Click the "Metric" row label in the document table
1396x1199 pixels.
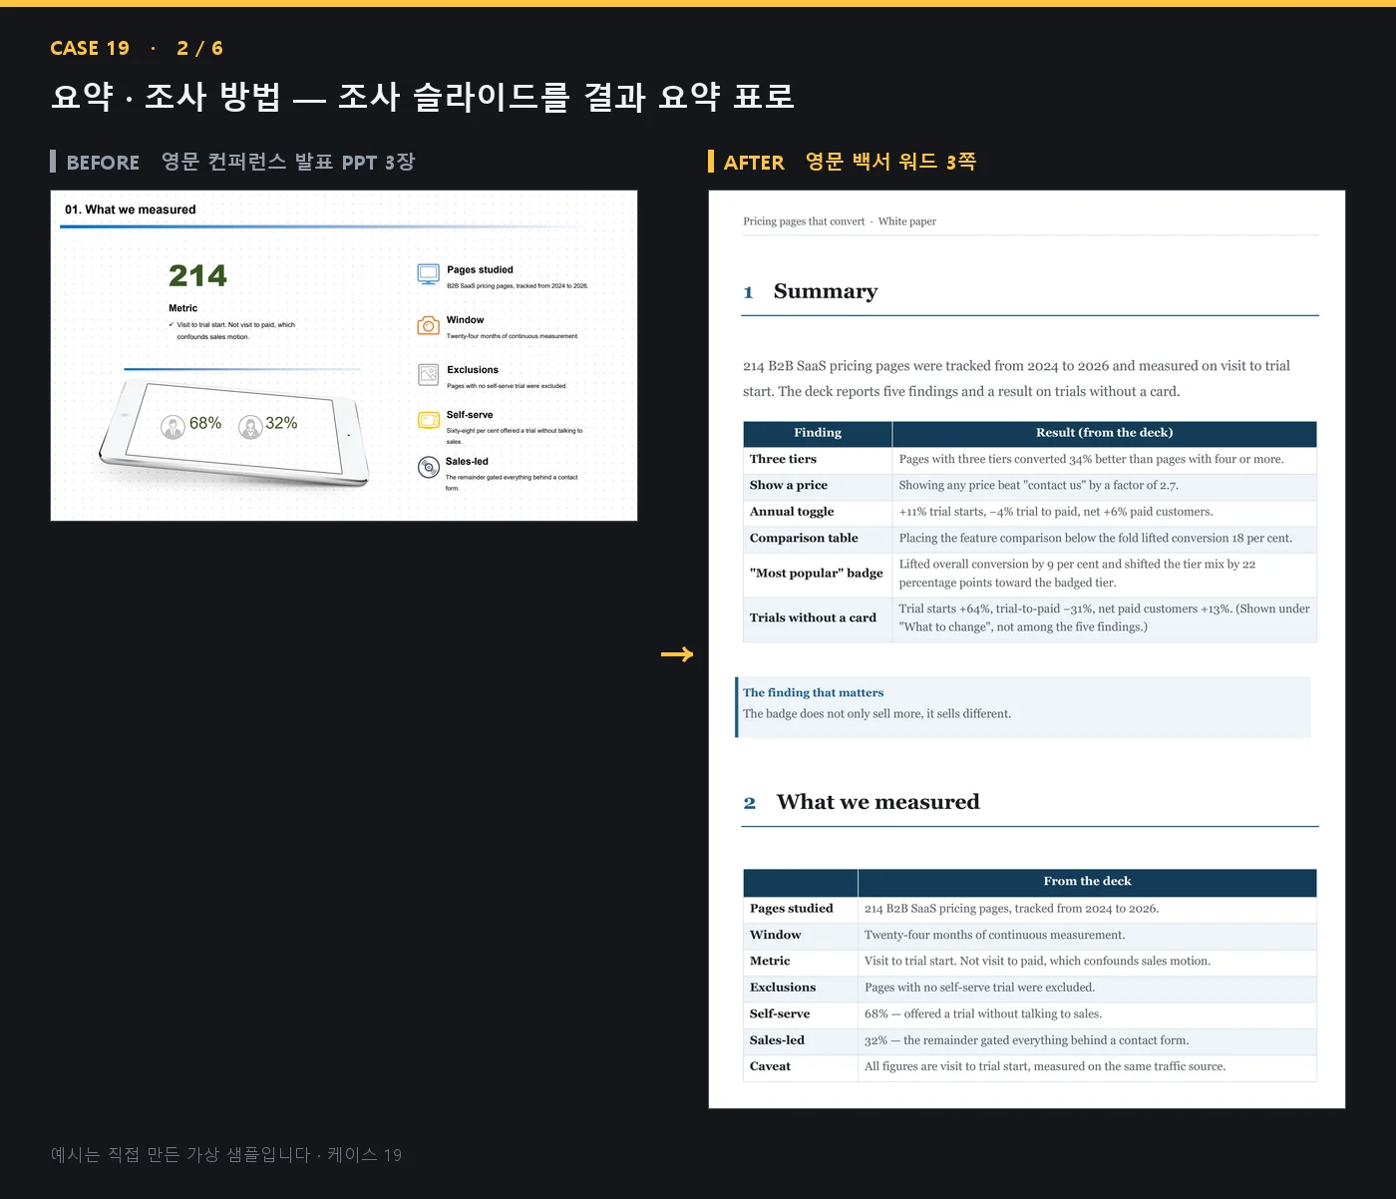point(770,961)
